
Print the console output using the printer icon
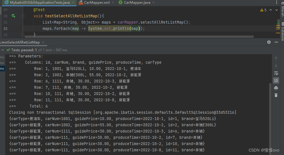[276, 88]
